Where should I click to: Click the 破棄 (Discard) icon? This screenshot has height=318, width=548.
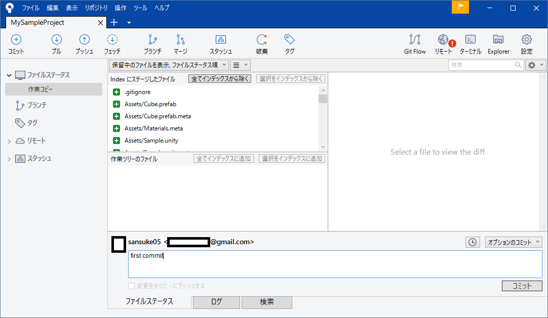coord(262,43)
